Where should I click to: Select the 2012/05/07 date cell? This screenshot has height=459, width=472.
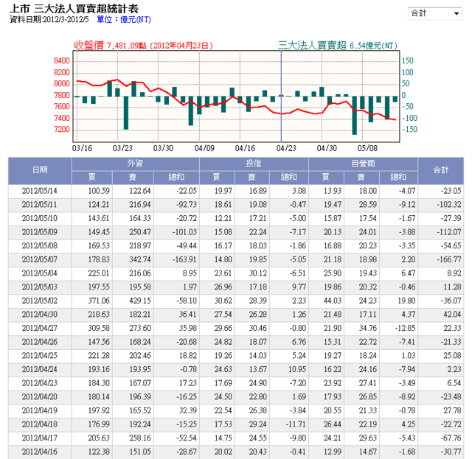39,259
